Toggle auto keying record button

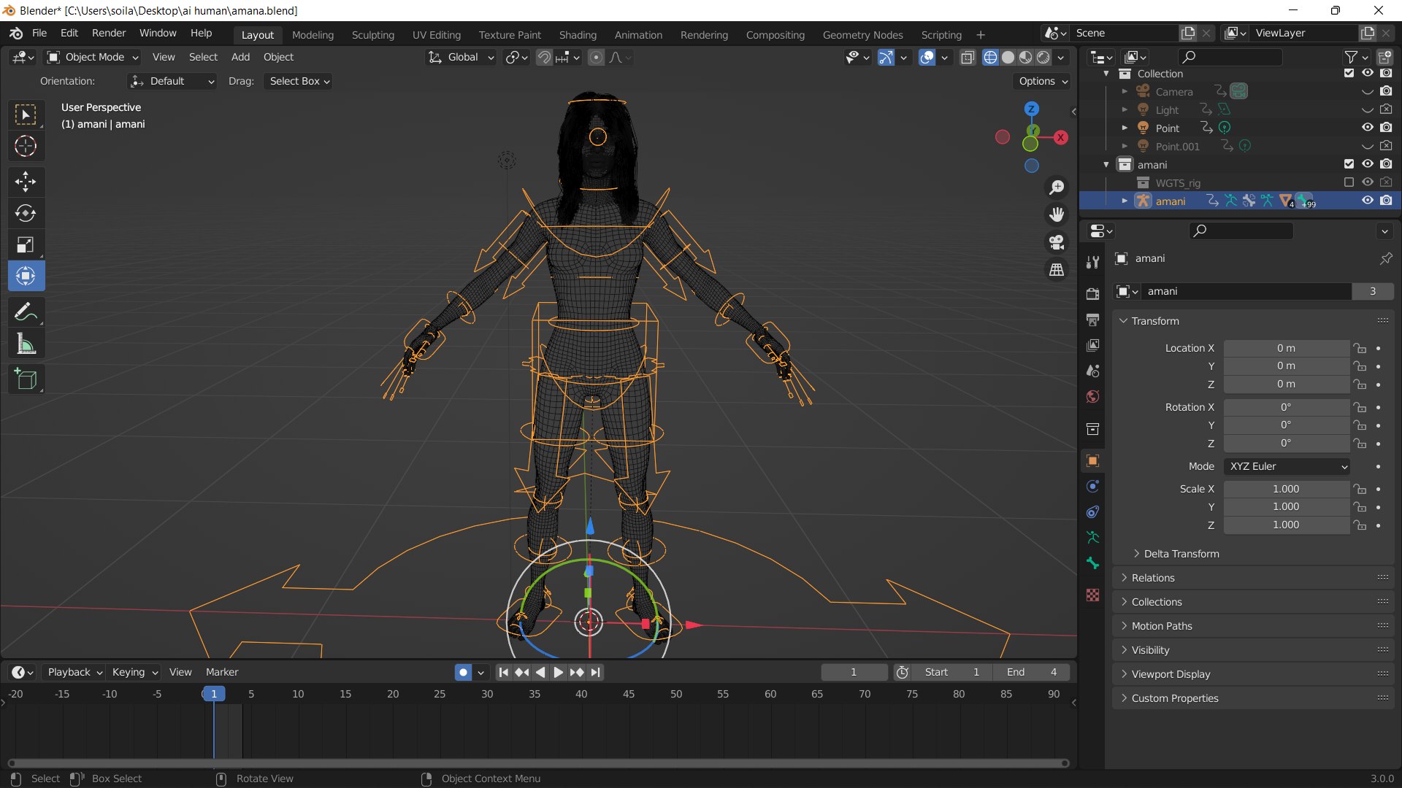463,672
